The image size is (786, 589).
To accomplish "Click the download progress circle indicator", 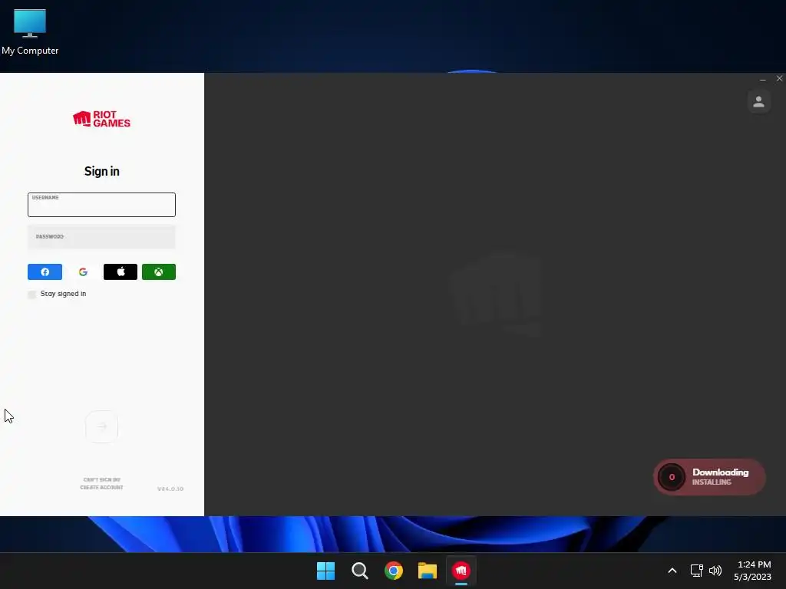I will point(672,477).
